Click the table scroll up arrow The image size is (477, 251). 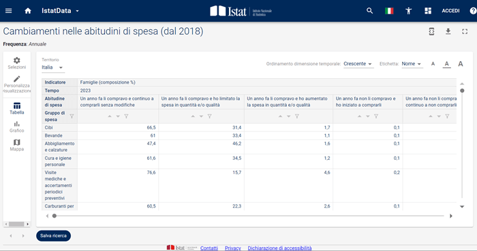[462, 84]
